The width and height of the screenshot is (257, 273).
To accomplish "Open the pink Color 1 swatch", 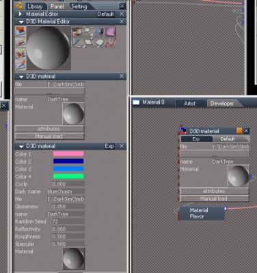I will pyautogui.click(x=68, y=154).
